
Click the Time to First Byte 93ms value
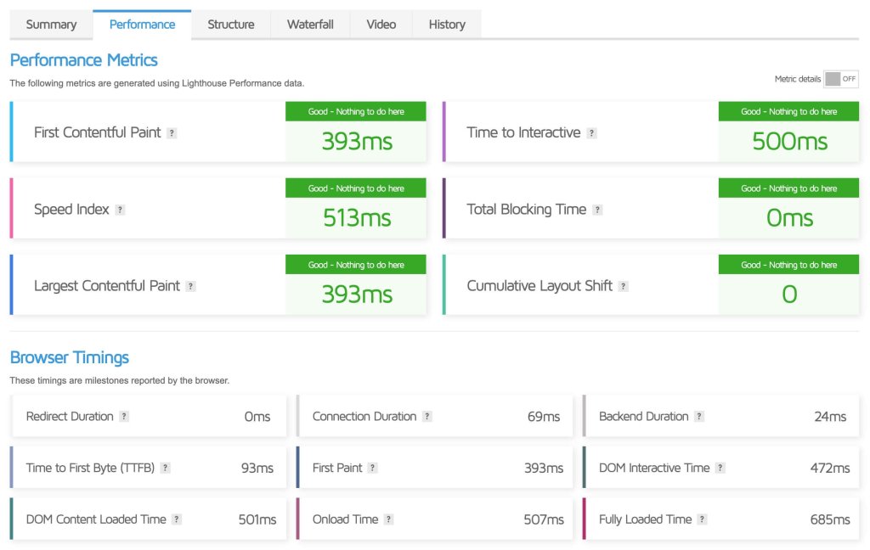(257, 468)
